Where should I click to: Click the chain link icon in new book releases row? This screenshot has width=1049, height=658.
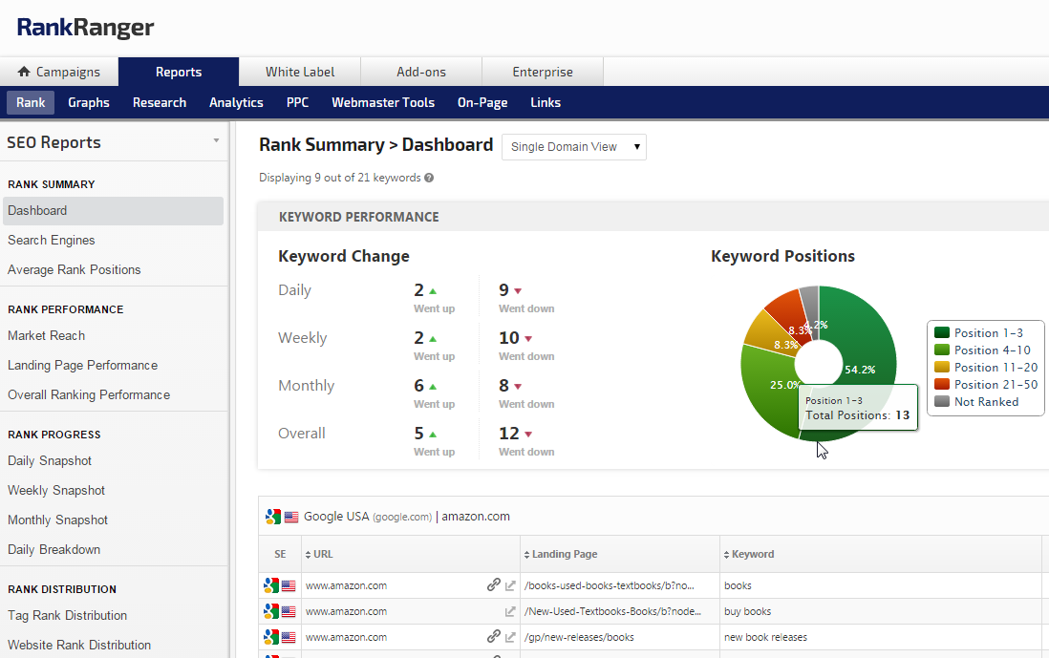coord(494,637)
